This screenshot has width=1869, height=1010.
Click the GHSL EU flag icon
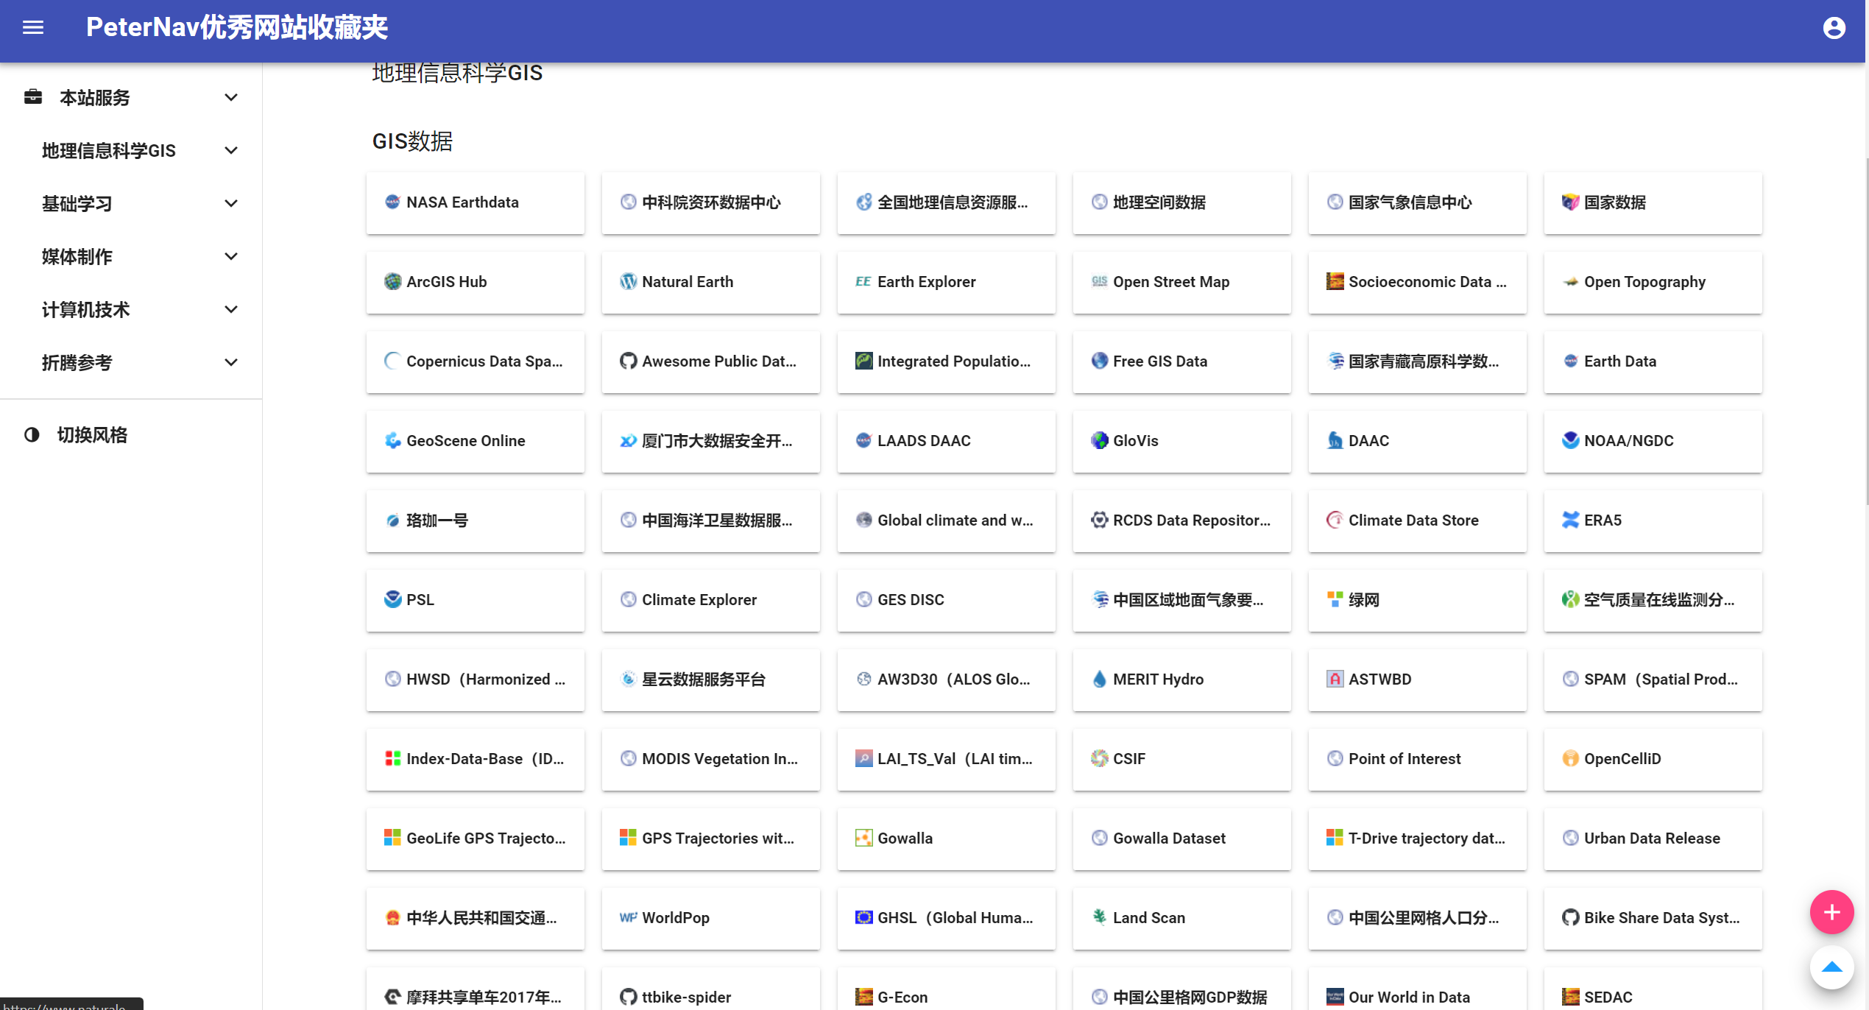tap(863, 917)
